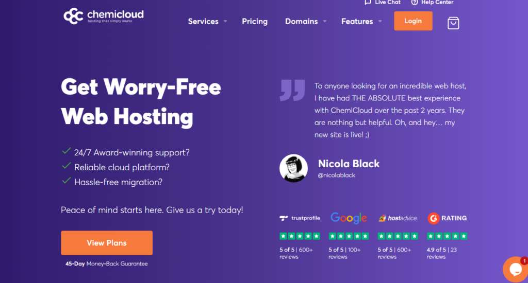
Task: Click the '4.9 of 5 | 23 reviews' text
Action: pyautogui.click(x=442, y=253)
